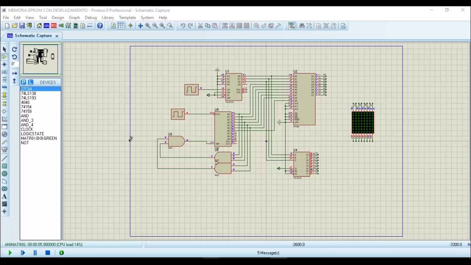
Task: Toggle horizontal mirror for the component
Action: [x=14, y=73]
